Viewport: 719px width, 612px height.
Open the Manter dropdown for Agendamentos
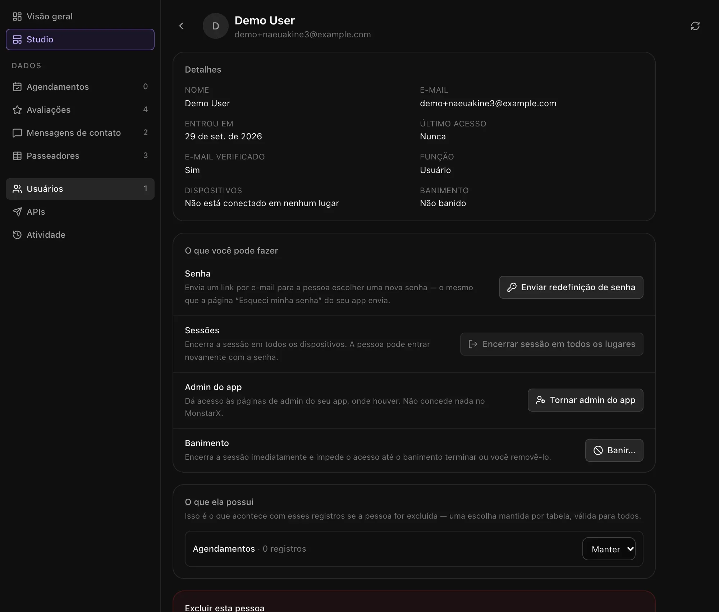click(609, 549)
